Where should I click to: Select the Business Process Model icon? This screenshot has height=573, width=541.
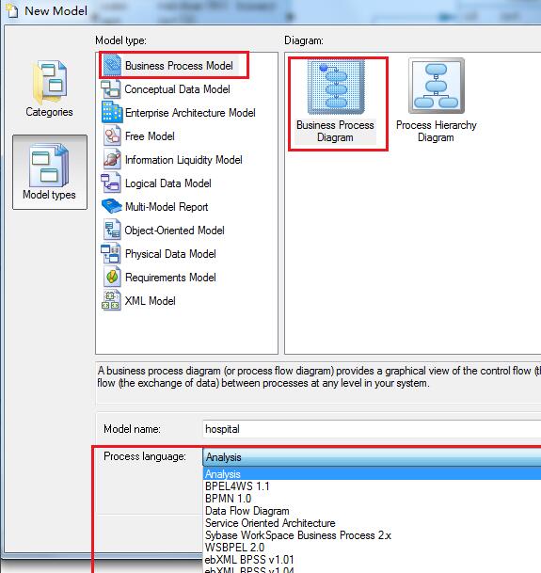(112, 66)
